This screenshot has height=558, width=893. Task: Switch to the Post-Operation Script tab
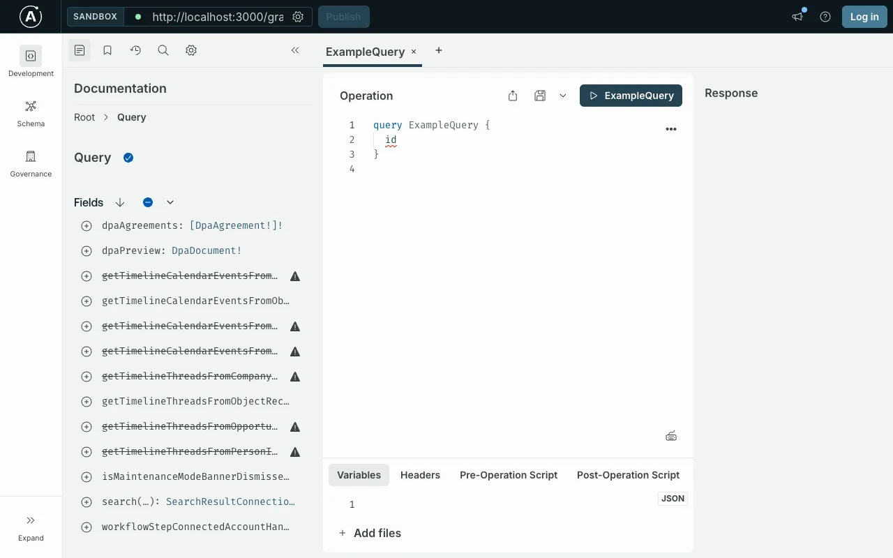(628, 475)
